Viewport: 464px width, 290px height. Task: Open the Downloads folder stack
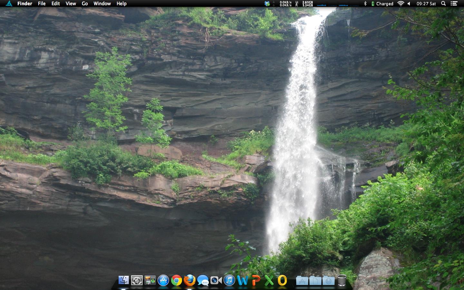pyautogui.click(x=328, y=280)
